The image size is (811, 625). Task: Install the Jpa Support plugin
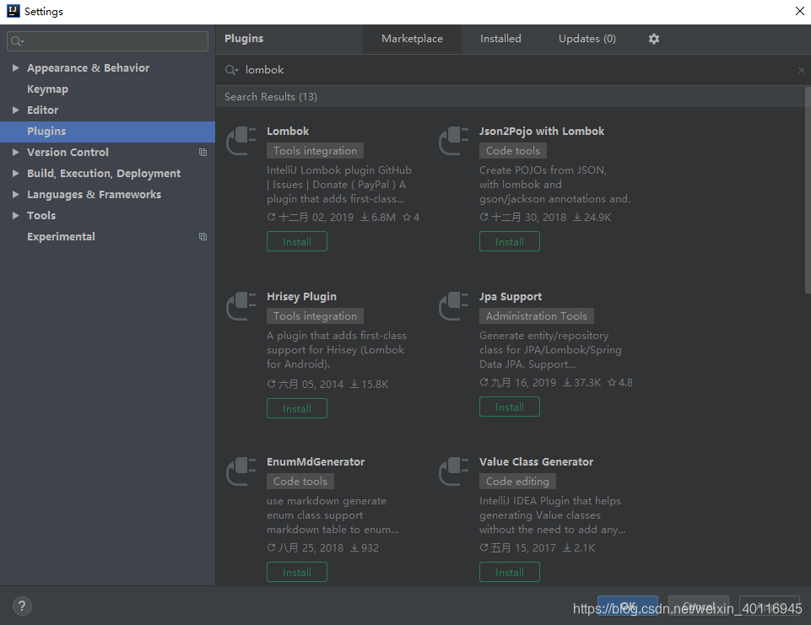point(510,407)
